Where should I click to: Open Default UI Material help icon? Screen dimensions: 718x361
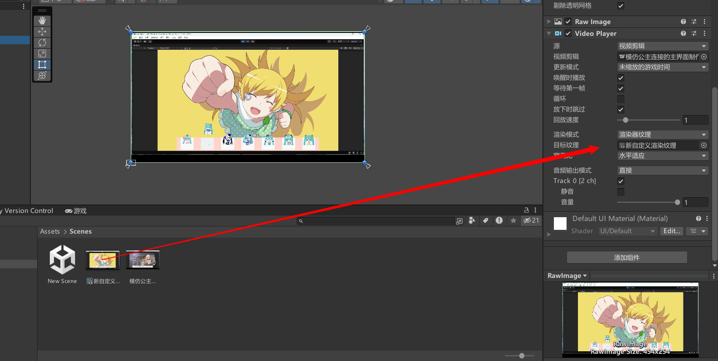pyautogui.click(x=699, y=218)
